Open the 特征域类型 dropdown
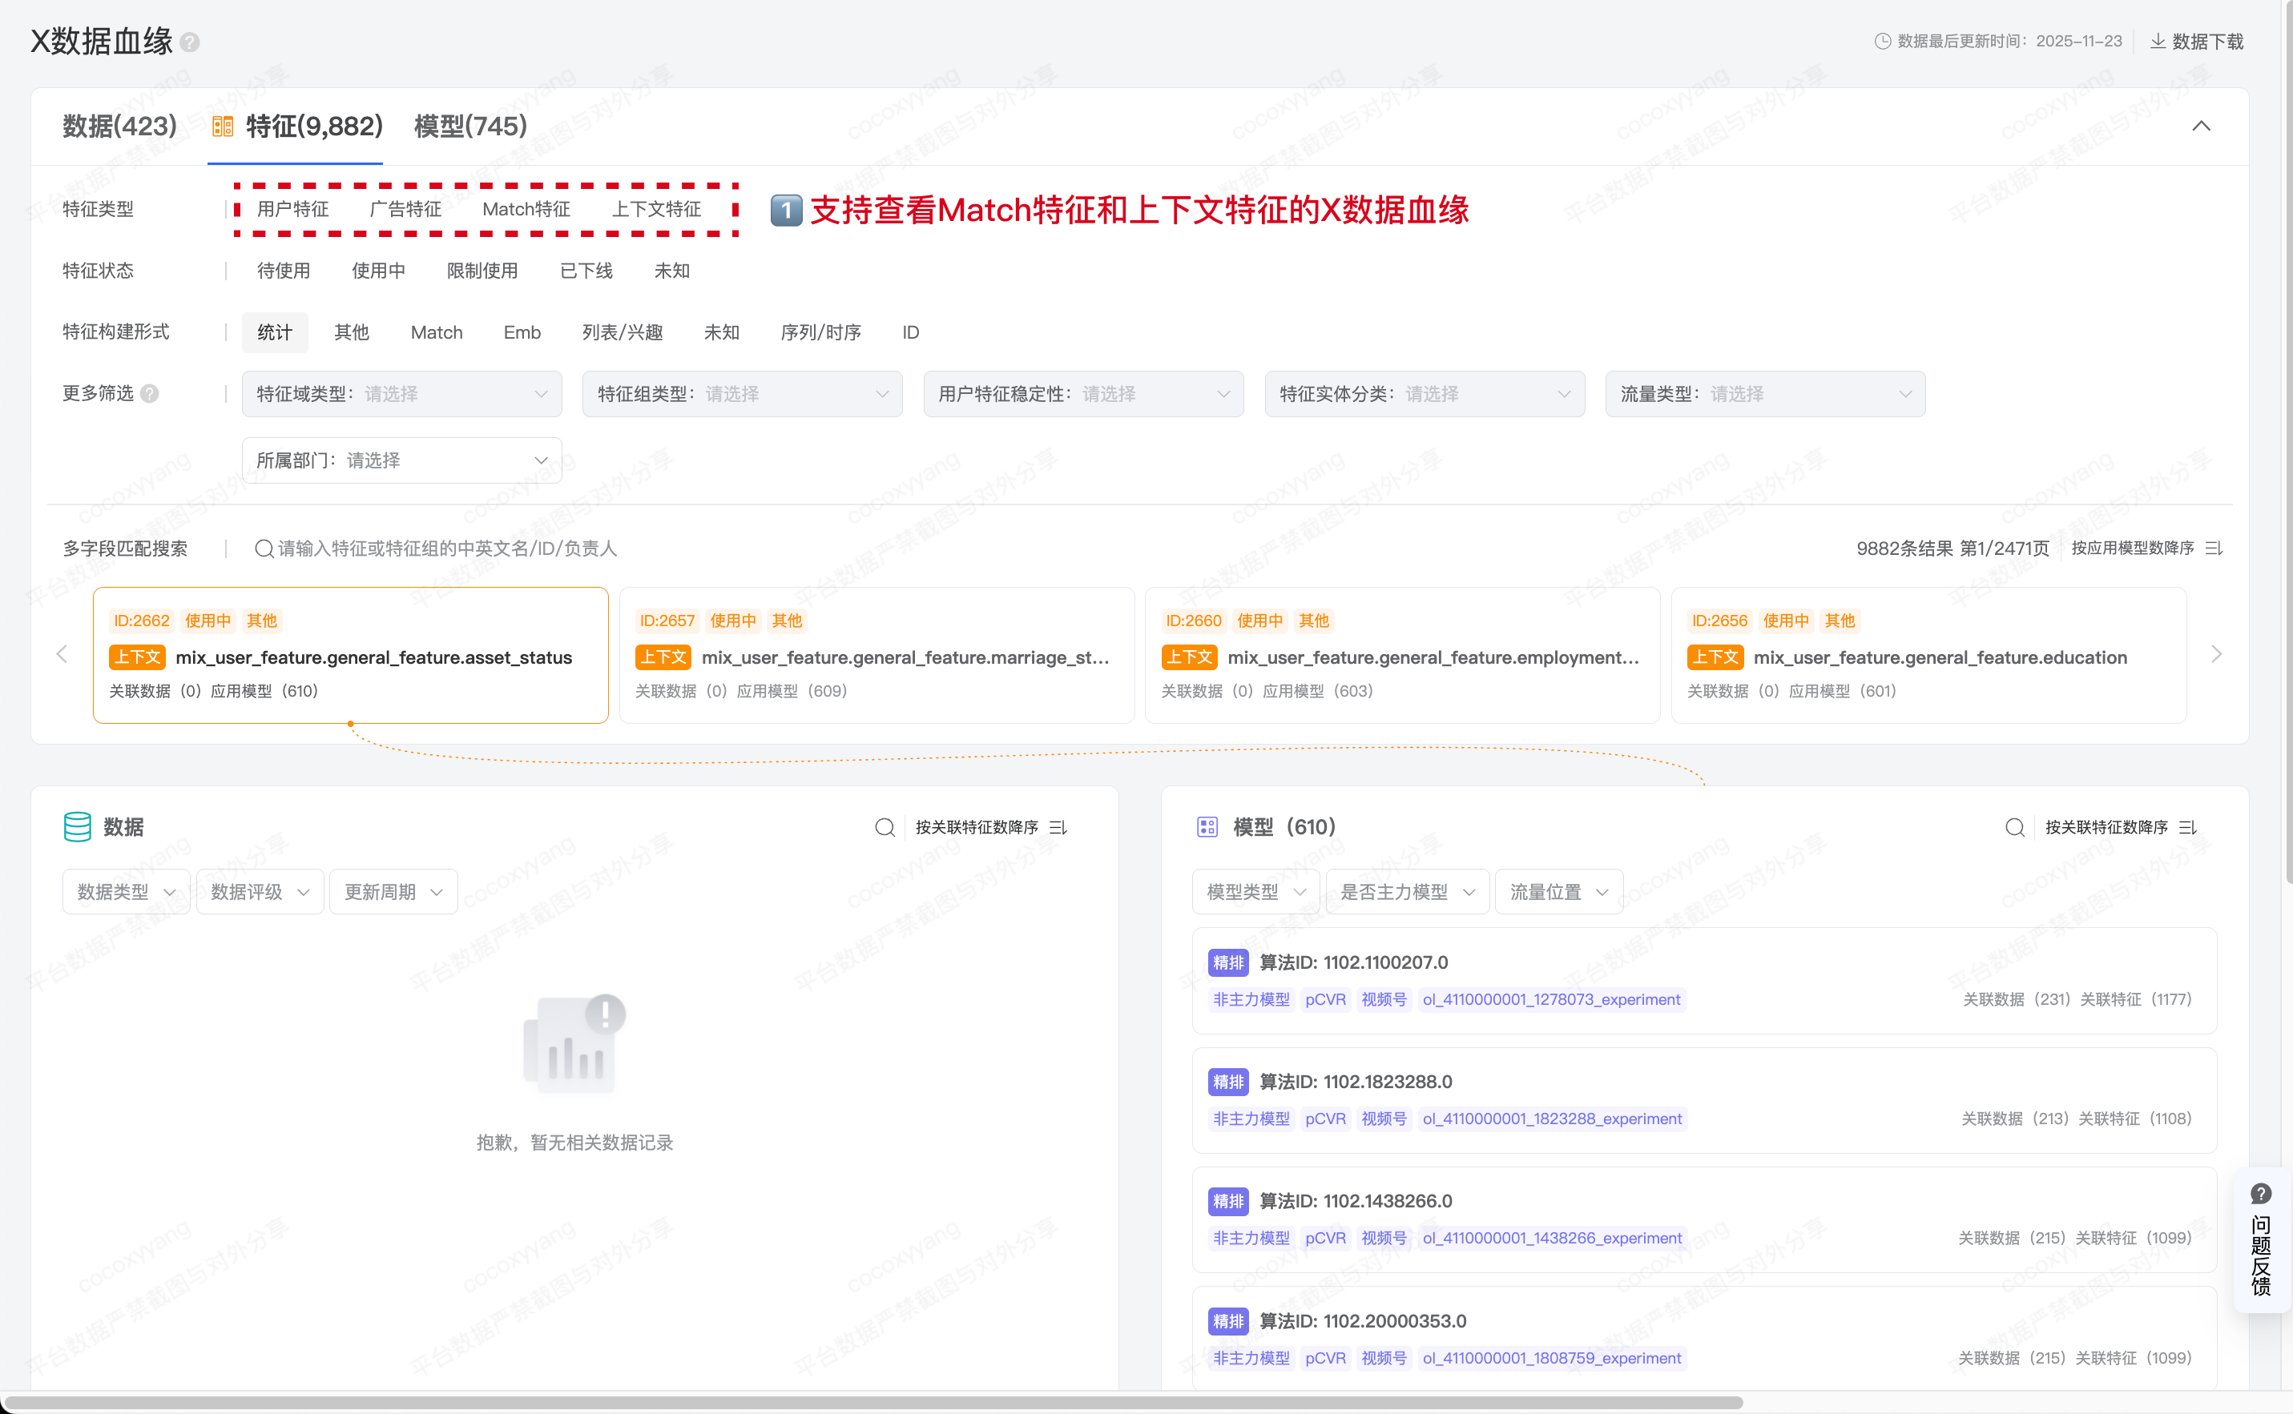Screen dimensions: 2293x1414 [401, 395]
